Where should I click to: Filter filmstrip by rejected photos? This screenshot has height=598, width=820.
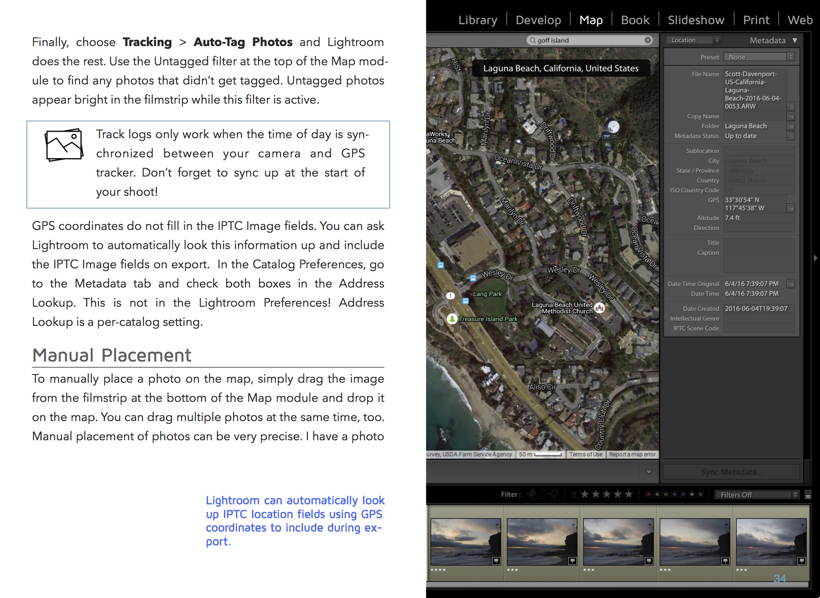click(554, 494)
